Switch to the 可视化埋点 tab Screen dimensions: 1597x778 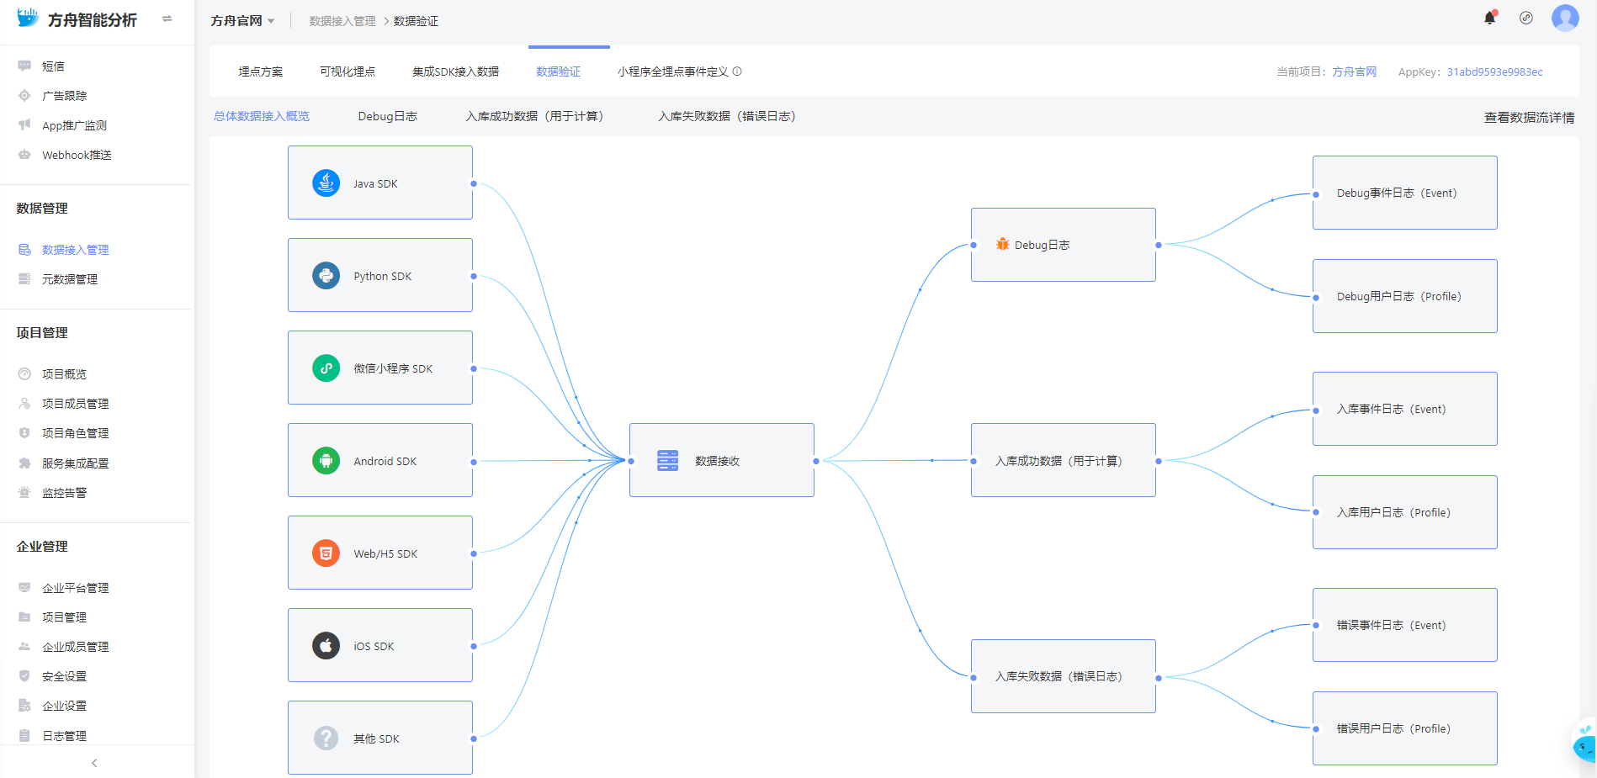(348, 71)
